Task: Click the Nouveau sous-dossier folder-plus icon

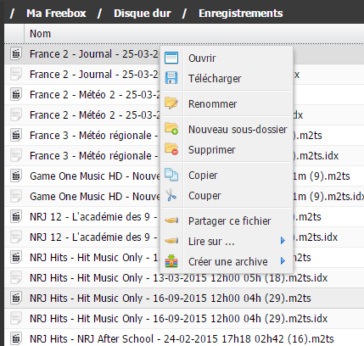Action: (171, 129)
